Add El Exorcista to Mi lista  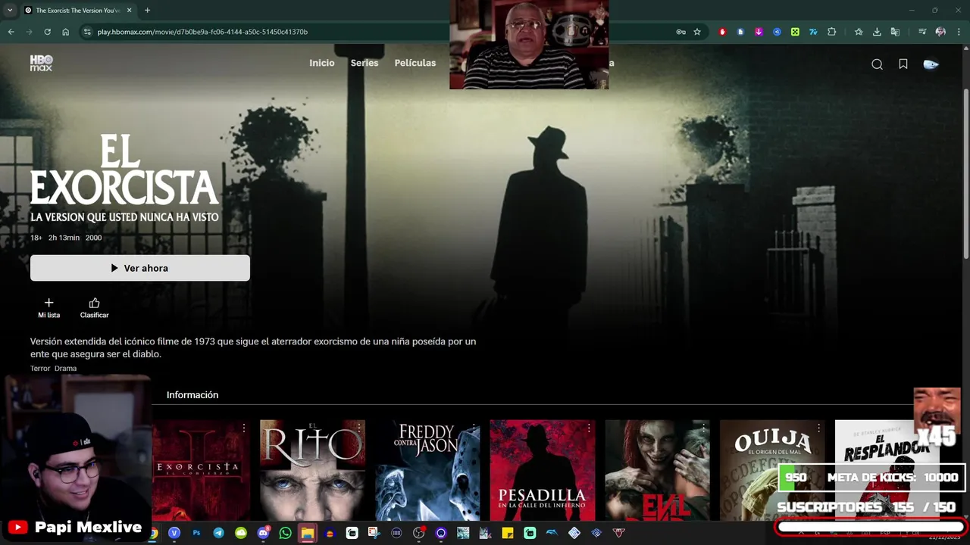coord(48,307)
